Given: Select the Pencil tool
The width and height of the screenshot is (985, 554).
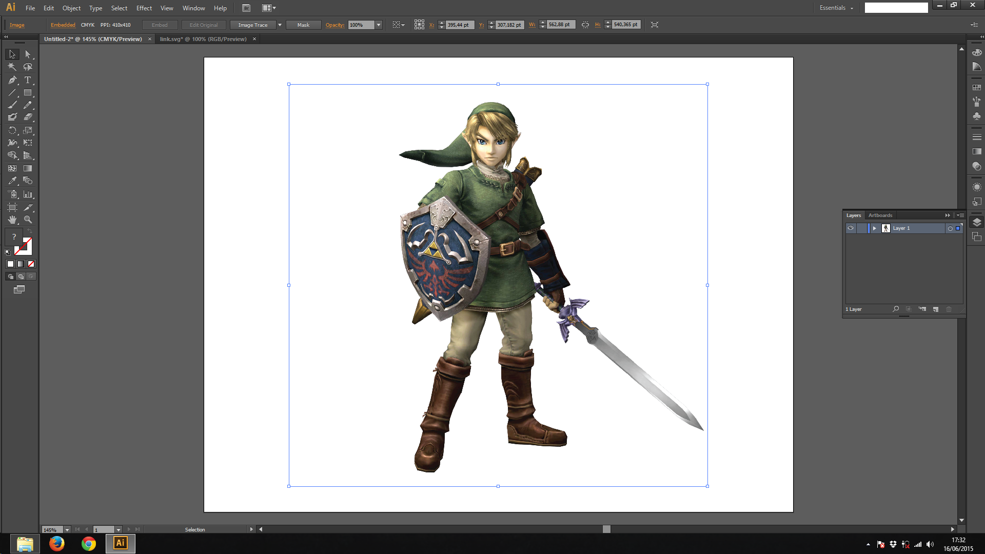Looking at the screenshot, I should 28,105.
